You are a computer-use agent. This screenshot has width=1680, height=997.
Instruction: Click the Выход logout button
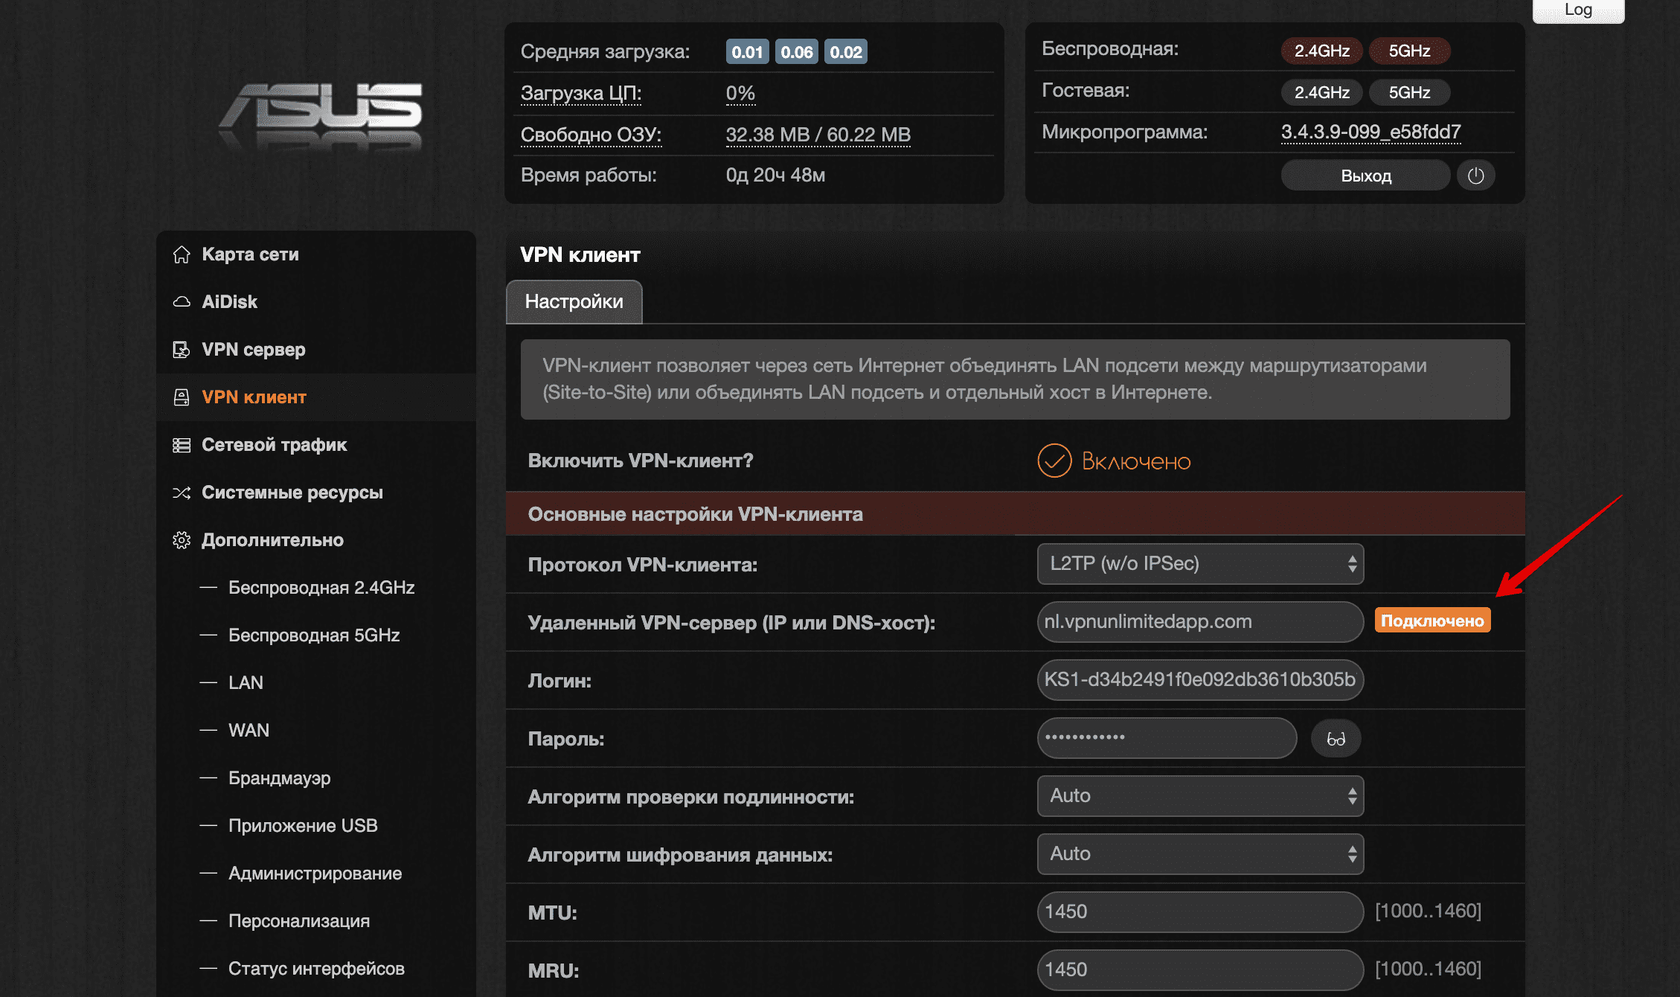pos(1365,176)
